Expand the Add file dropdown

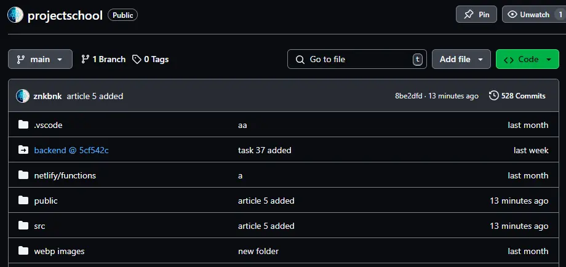pyautogui.click(x=461, y=60)
